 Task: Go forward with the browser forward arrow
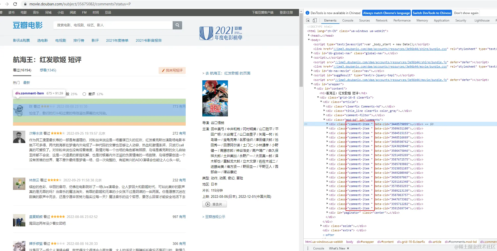pos(7,4)
